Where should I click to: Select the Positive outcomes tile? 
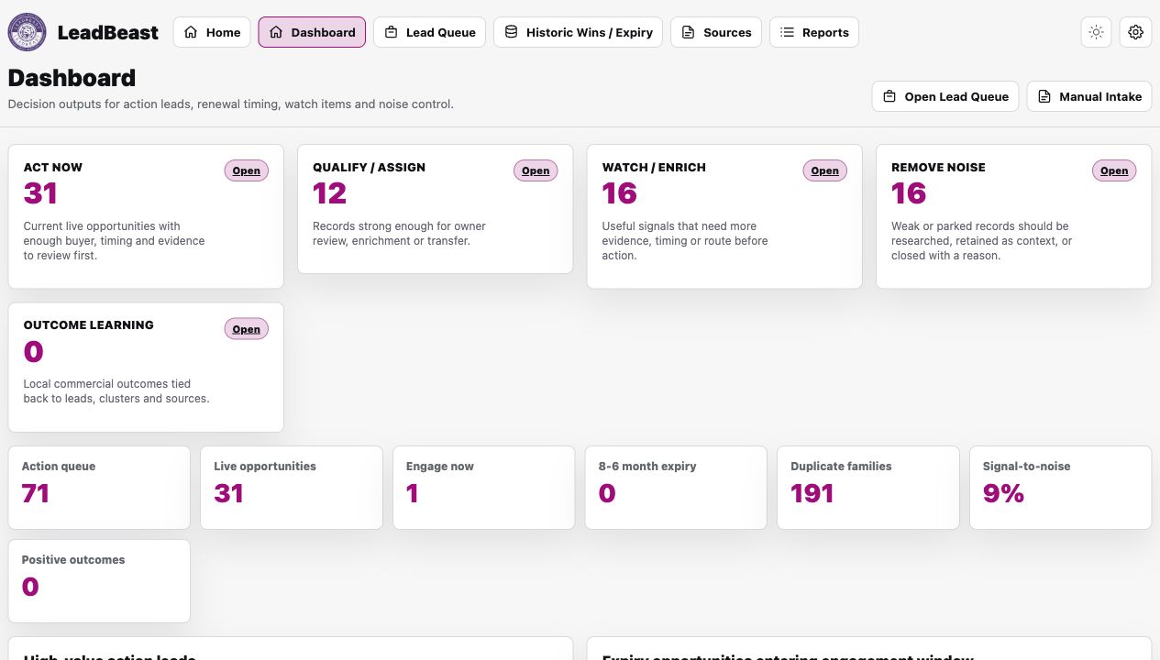click(99, 581)
